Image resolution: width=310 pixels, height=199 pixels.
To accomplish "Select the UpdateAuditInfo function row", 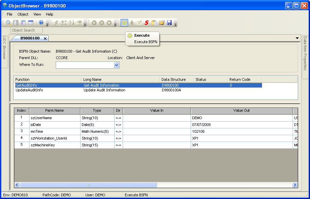I will point(30,90).
